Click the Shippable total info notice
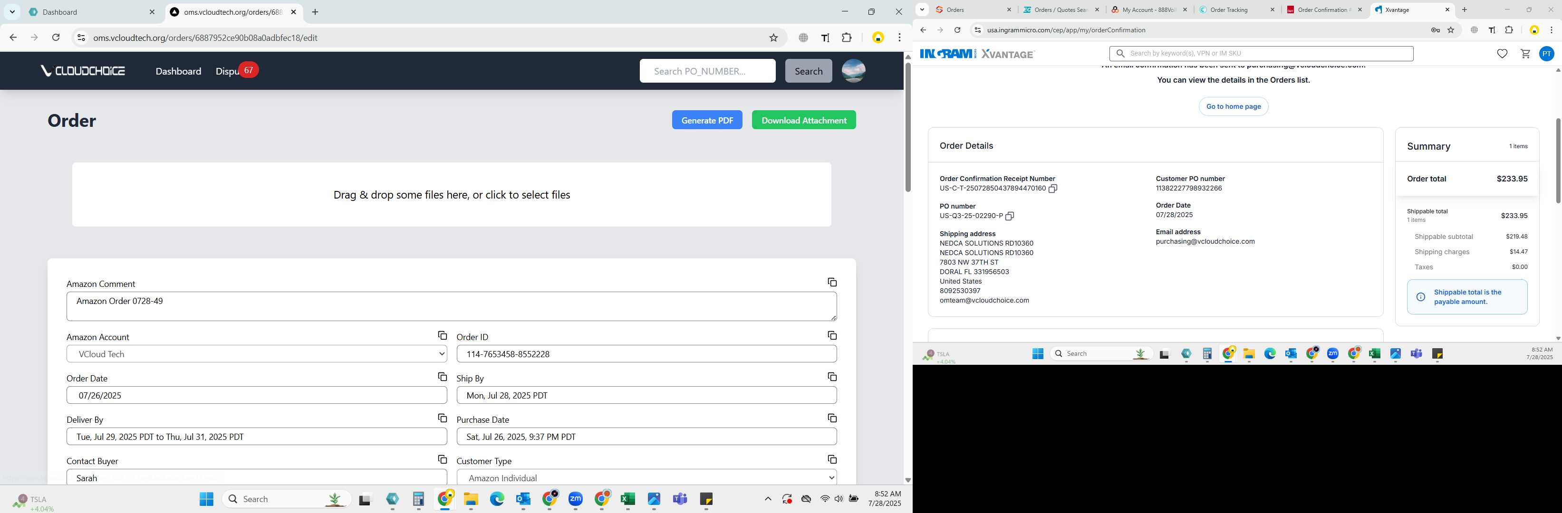The height and width of the screenshot is (513, 1562). 1467,297
